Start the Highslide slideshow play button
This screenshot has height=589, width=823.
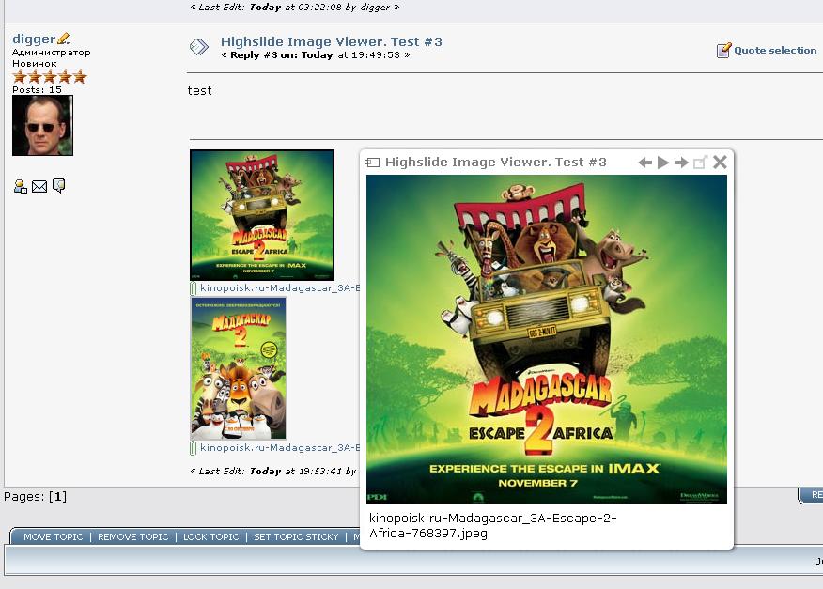tap(663, 163)
